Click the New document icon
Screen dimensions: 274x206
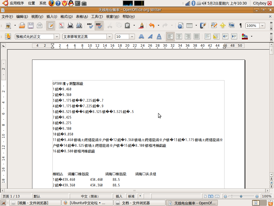(x=8, y=25)
